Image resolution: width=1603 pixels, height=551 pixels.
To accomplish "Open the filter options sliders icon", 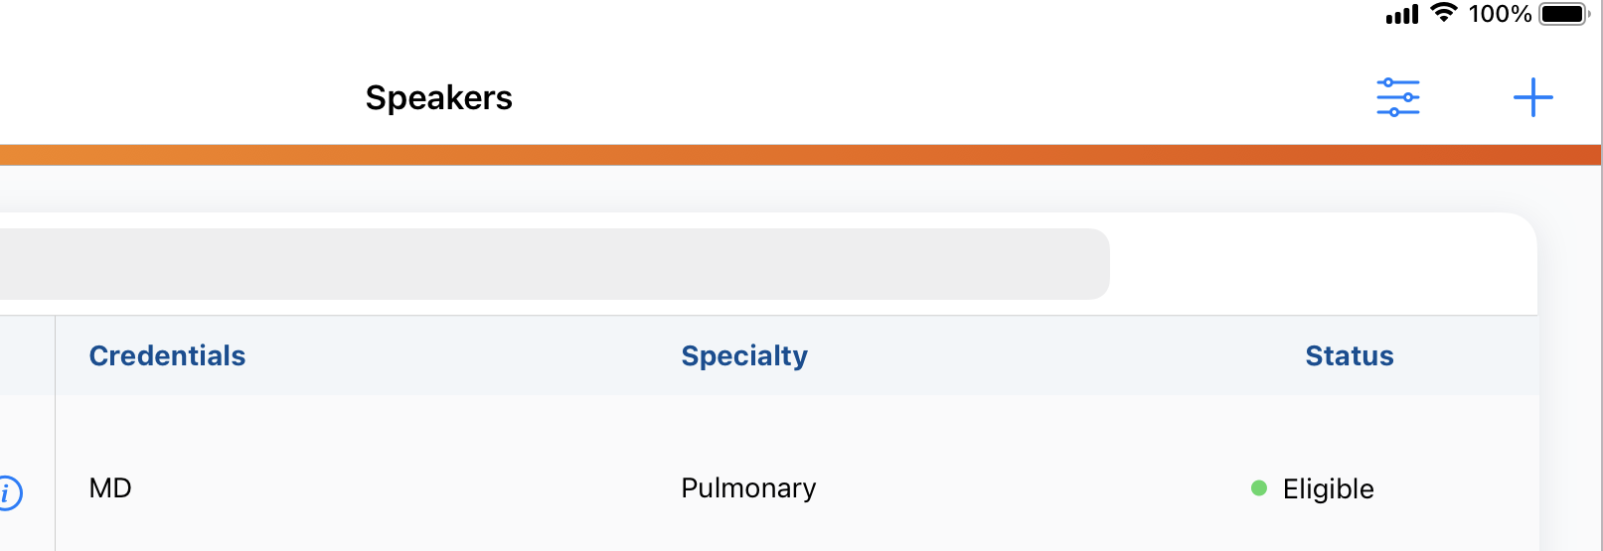I will point(1397,97).
